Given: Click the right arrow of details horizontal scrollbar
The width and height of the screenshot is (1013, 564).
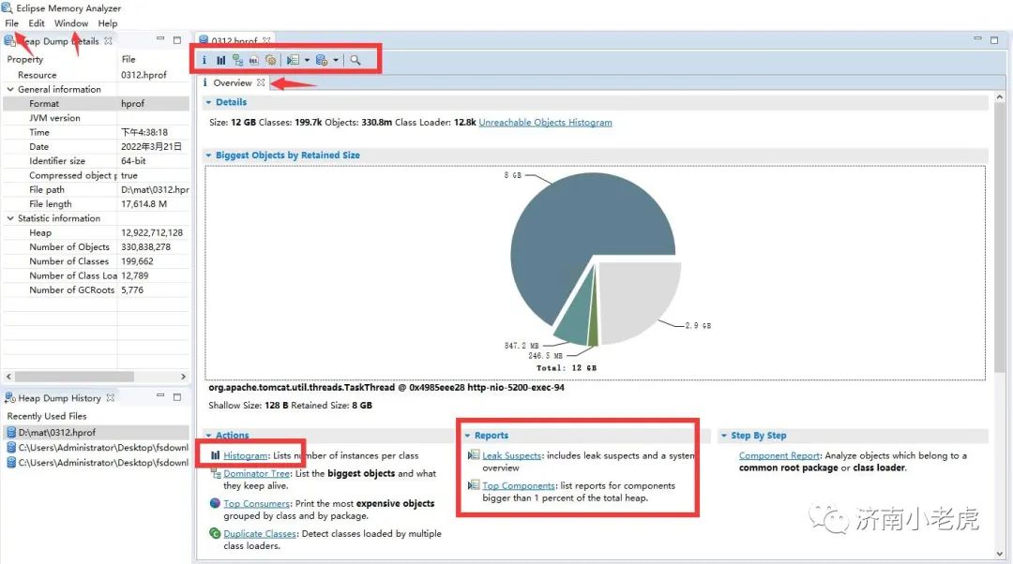Looking at the screenshot, I should tap(183, 376).
